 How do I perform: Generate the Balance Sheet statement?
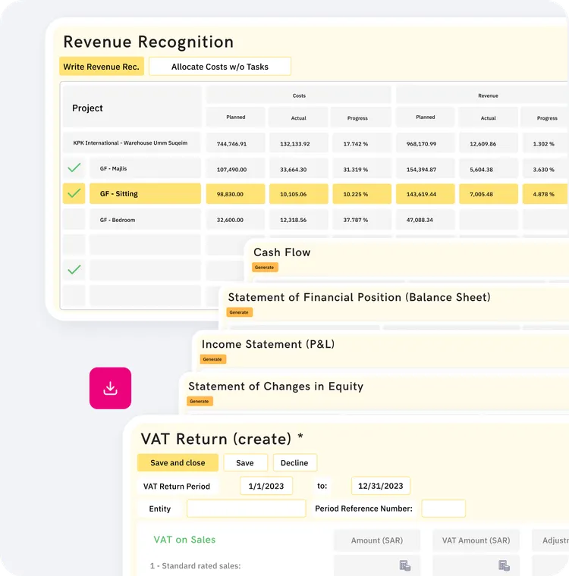click(x=239, y=312)
